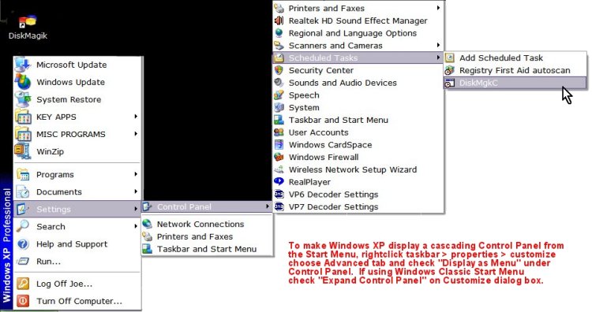
Task: Open Help and Support
Action: 77,243
